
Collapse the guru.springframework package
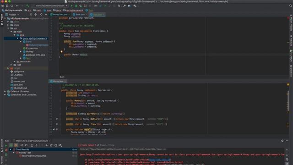pos(18,38)
